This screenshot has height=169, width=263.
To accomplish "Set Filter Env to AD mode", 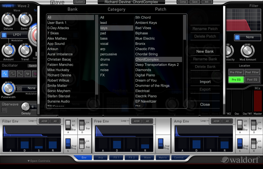I will click(x=55, y=121).
